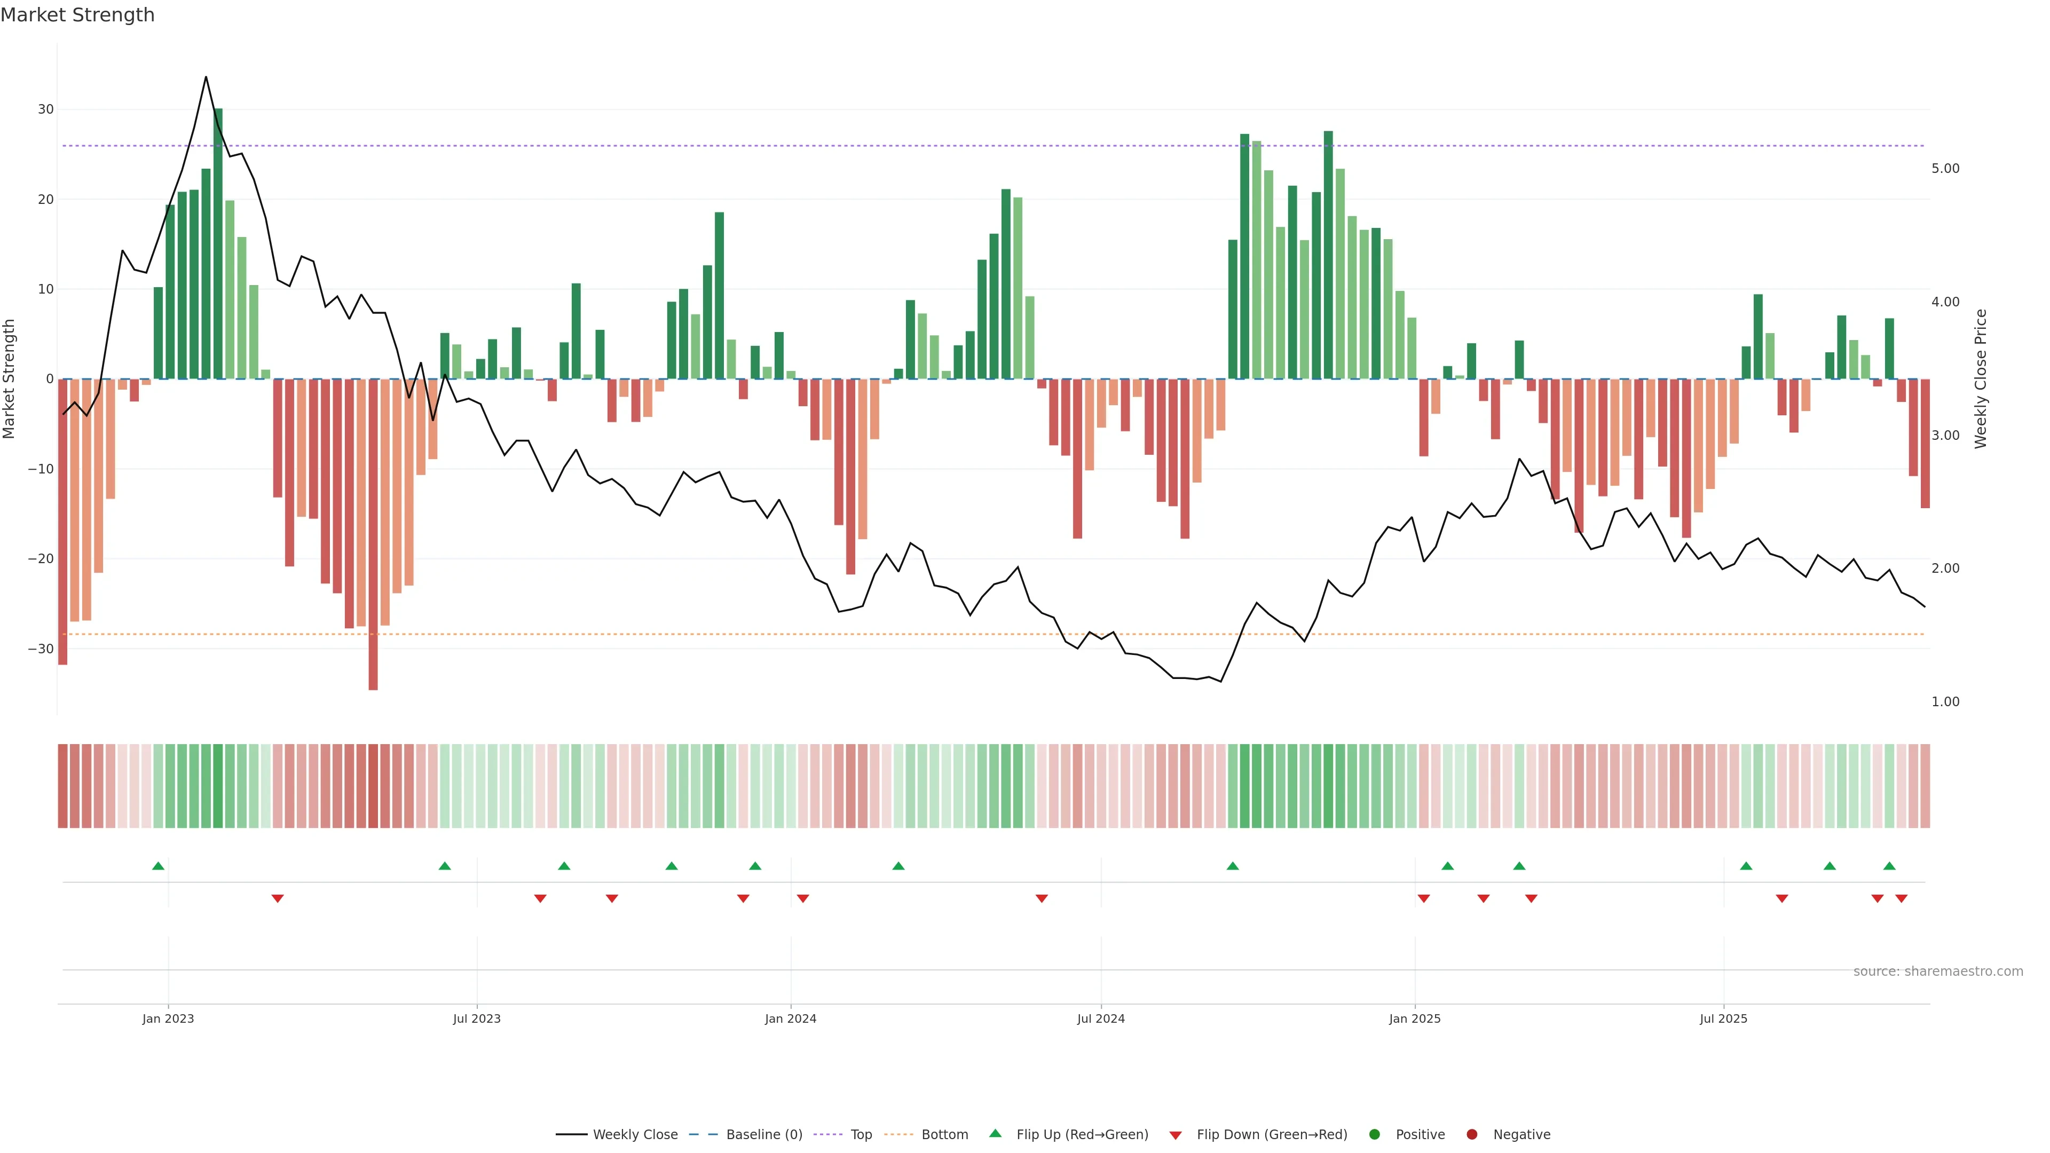This screenshot has width=2050, height=1153.
Task: Click the Flip Up green triangle legend icon
Action: point(995,1134)
